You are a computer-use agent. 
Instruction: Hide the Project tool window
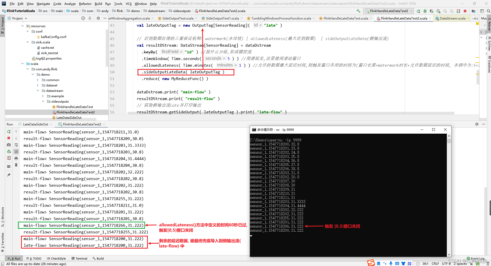coord(105,18)
